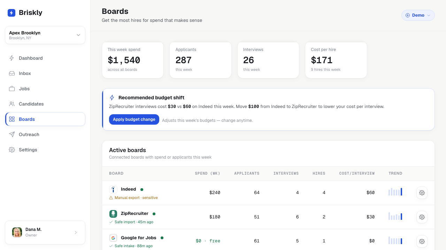Click Applicants 287 stat card
446x250 pixels.
tap(200, 60)
